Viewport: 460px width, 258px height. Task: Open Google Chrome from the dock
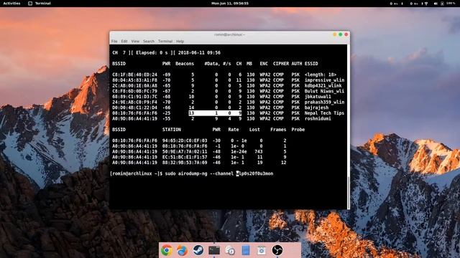(166, 250)
